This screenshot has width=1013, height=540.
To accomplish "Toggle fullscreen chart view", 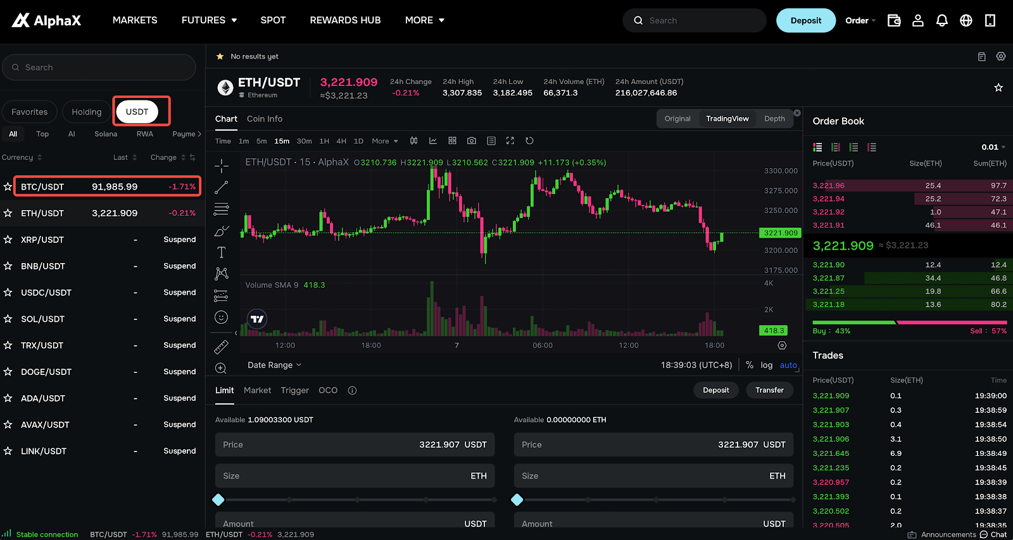I will click(x=510, y=141).
